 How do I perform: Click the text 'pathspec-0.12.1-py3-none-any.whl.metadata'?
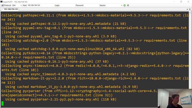pos(70,24)
